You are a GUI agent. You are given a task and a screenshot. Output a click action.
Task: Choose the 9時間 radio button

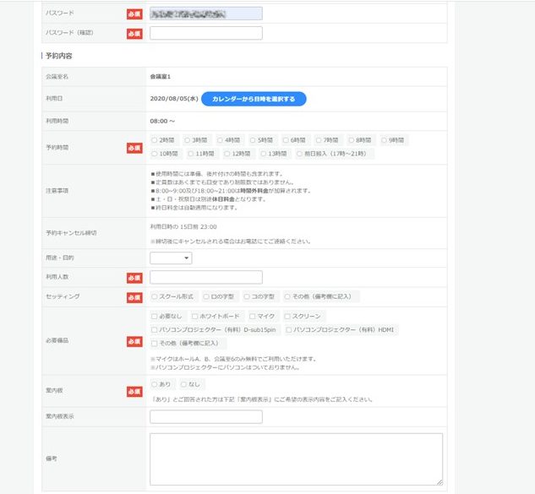[x=384, y=140]
